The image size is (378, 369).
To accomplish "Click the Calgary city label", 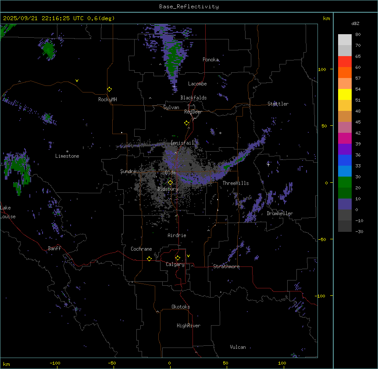I will tap(175, 265).
